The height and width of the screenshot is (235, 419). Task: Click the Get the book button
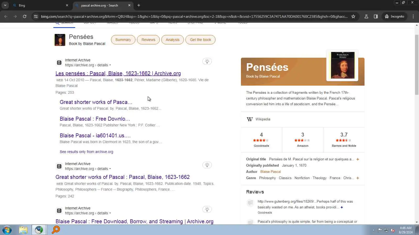click(200, 40)
